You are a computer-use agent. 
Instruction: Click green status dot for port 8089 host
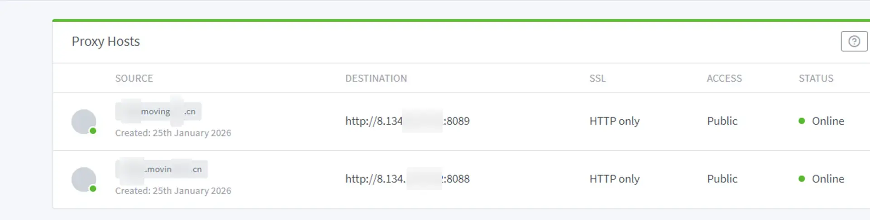coord(802,121)
